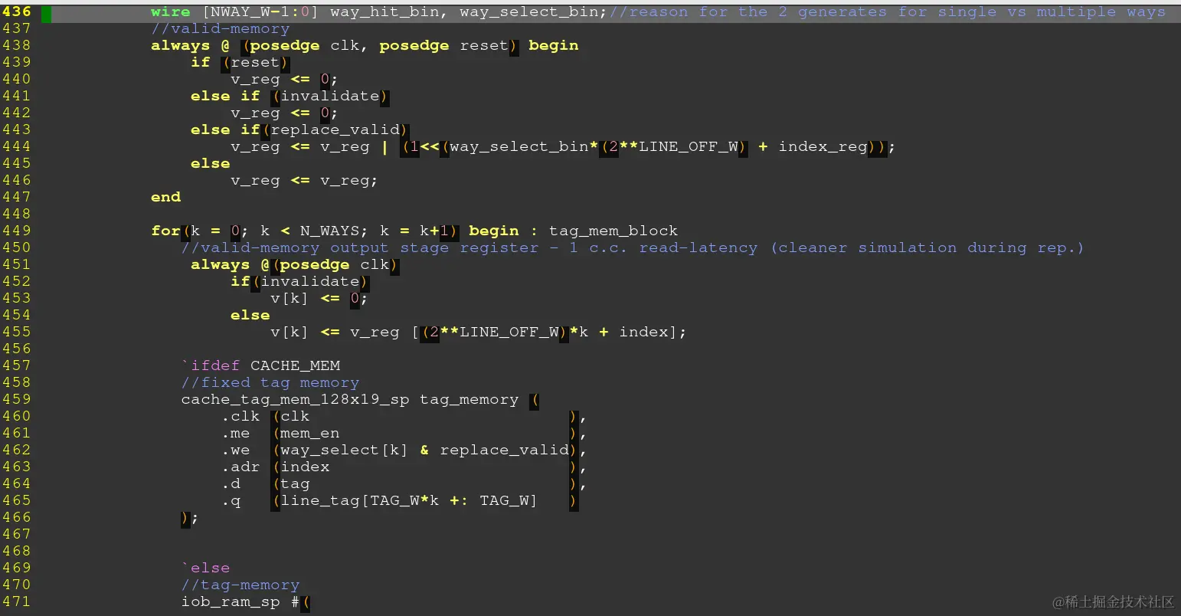Click '`ifdef CACHE_MEM' directive
This screenshot has height=616, width=1181.
[260, 366]
